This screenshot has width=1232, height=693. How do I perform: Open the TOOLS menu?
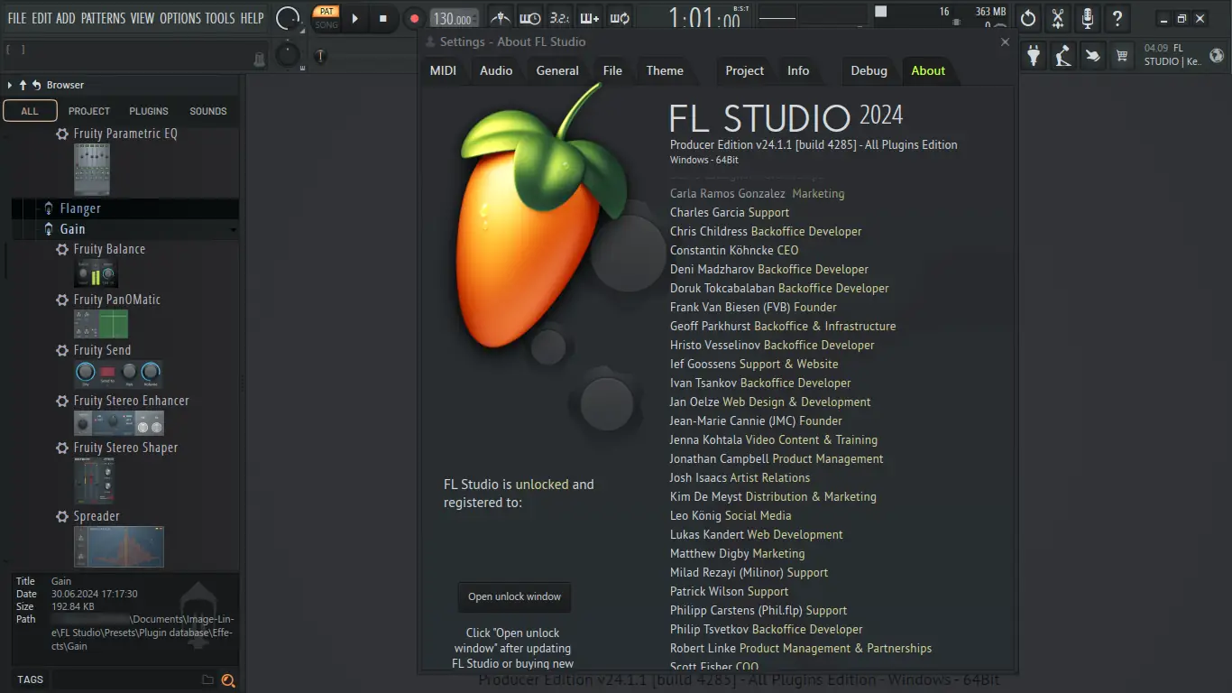tap(220, 18)
